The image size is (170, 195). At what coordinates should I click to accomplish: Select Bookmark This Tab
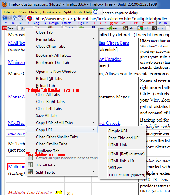pyautogui.click(x=62, y=63)
